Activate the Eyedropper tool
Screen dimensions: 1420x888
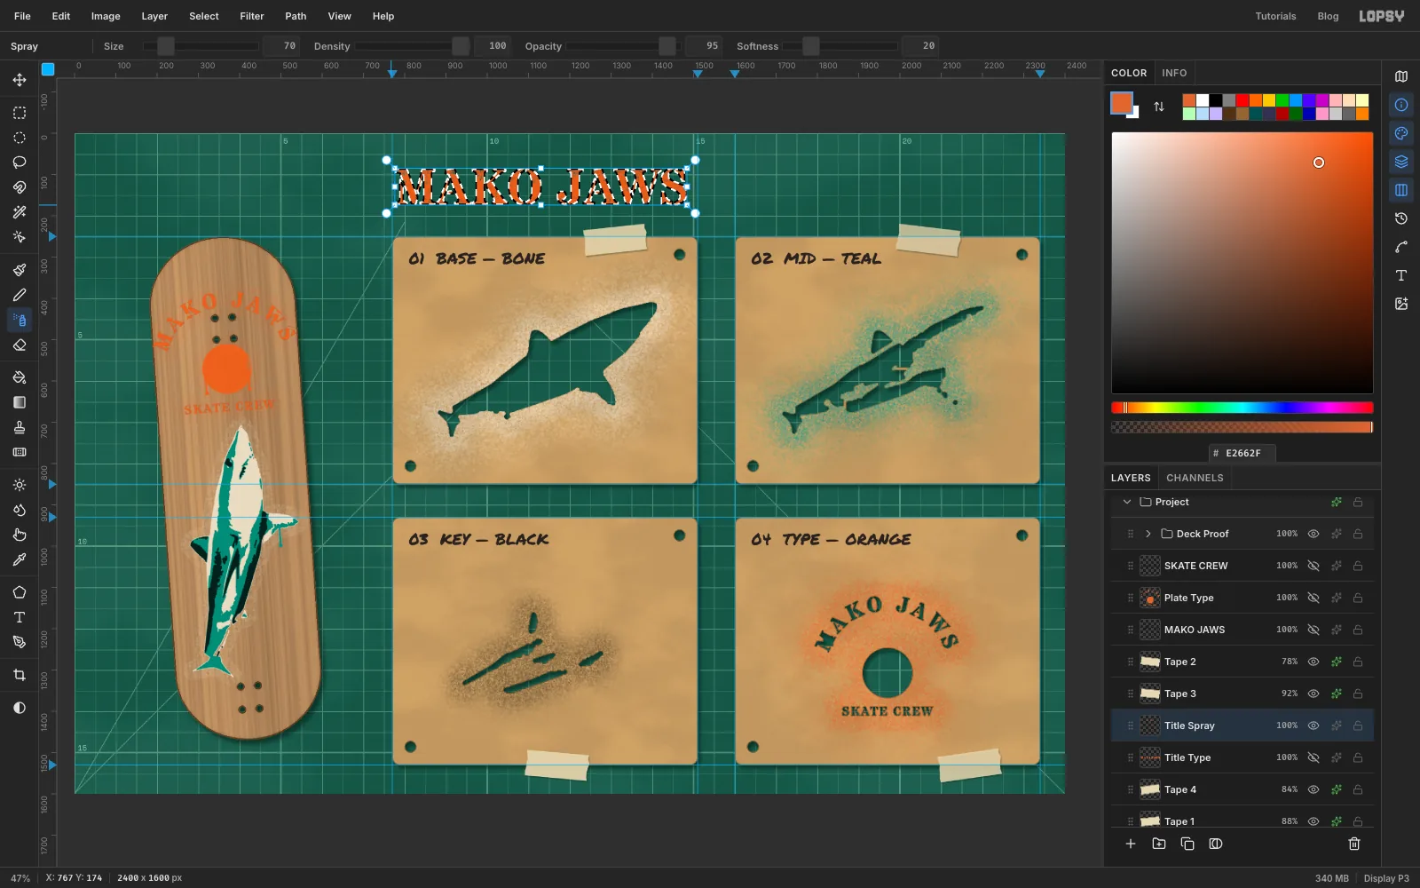(20, 559)
